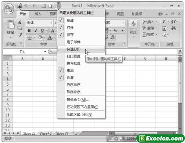Enable 拼写检查 in quick access menu

click(x=81, y=63)
